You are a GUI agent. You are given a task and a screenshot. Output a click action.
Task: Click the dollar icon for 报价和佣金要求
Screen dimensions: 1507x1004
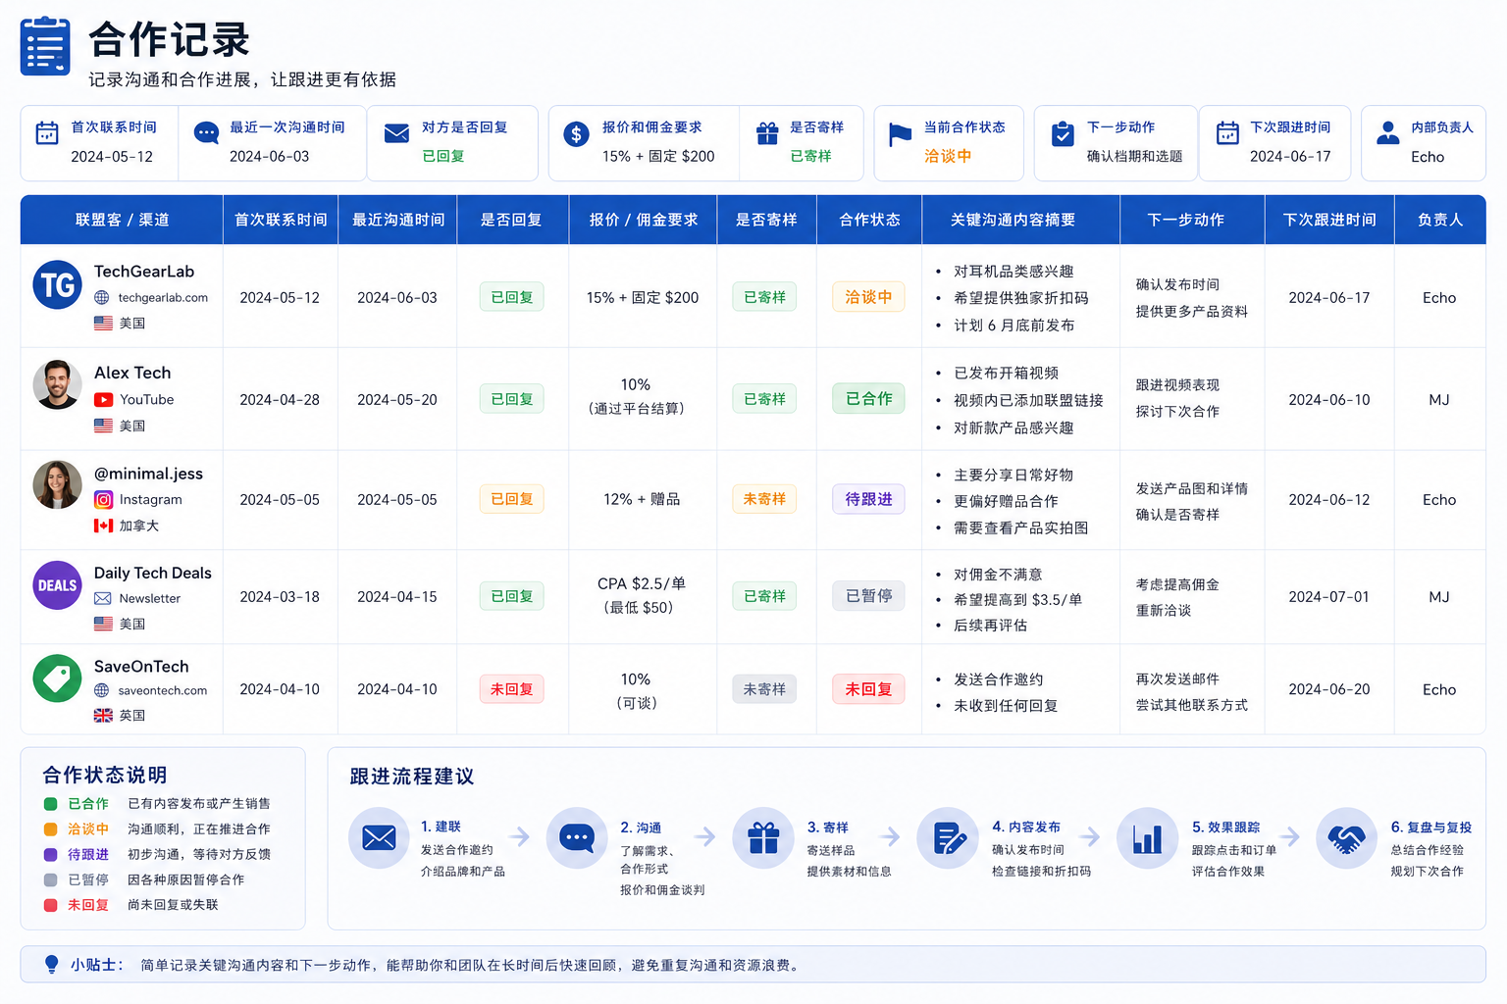[576, 134]
